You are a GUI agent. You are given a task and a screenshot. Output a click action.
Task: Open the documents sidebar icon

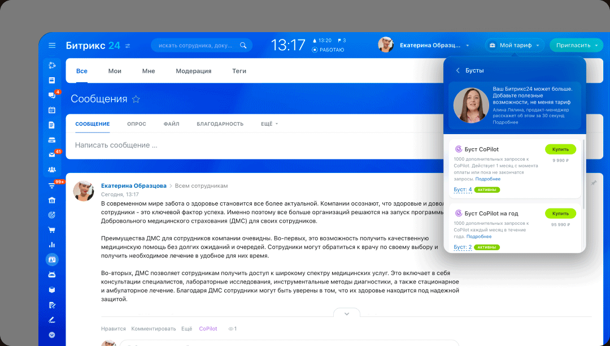click(x=52, y=125)
